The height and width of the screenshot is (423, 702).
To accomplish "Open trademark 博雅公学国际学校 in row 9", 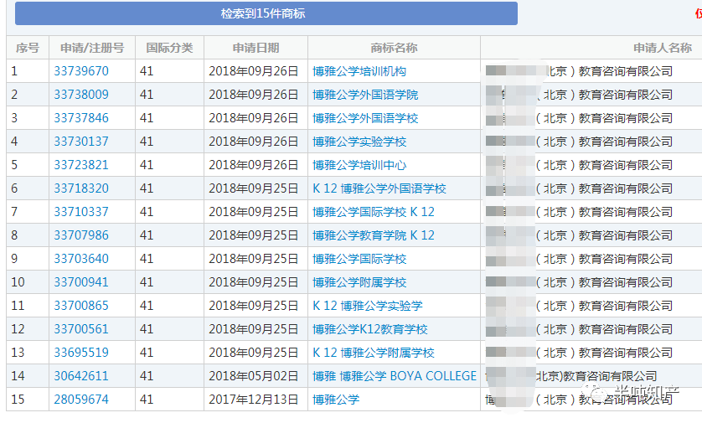I will pyautogui.click(x=359, y=259).
